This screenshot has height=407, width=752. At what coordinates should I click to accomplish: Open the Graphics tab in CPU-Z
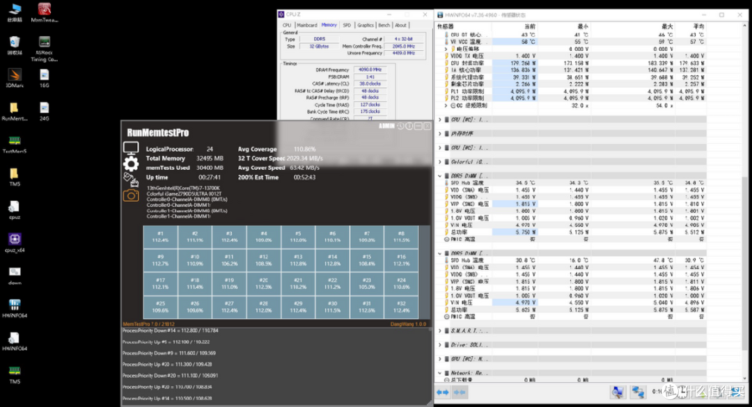pos(366,25)
